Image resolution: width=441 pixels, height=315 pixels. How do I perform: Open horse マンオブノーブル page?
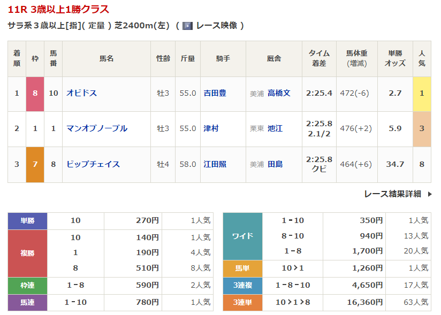tap(97, 128)
